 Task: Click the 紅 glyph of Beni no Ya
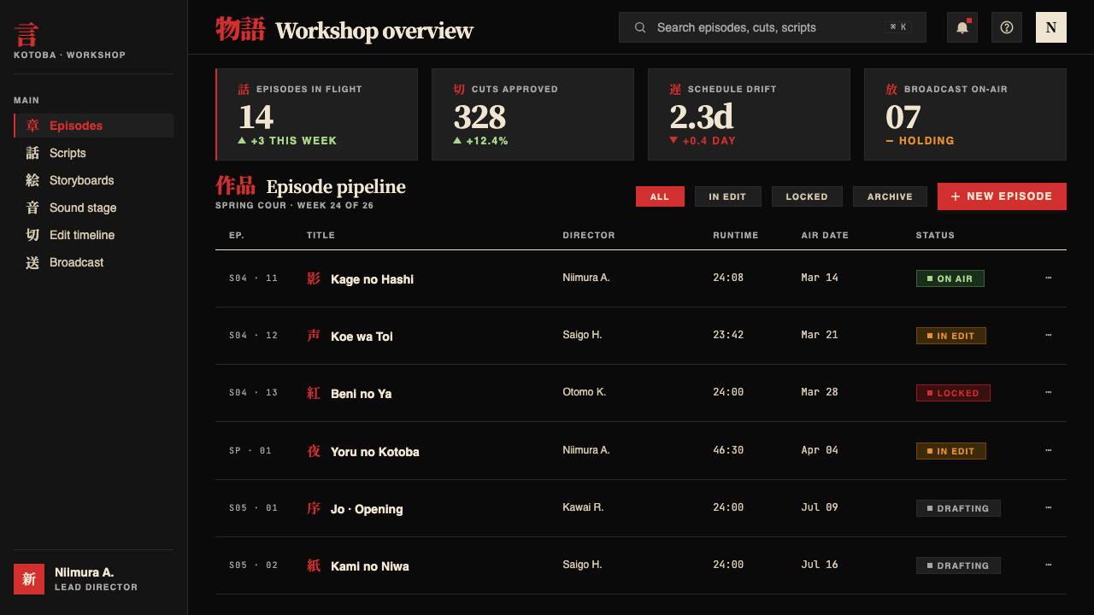(x=314, y=393)
